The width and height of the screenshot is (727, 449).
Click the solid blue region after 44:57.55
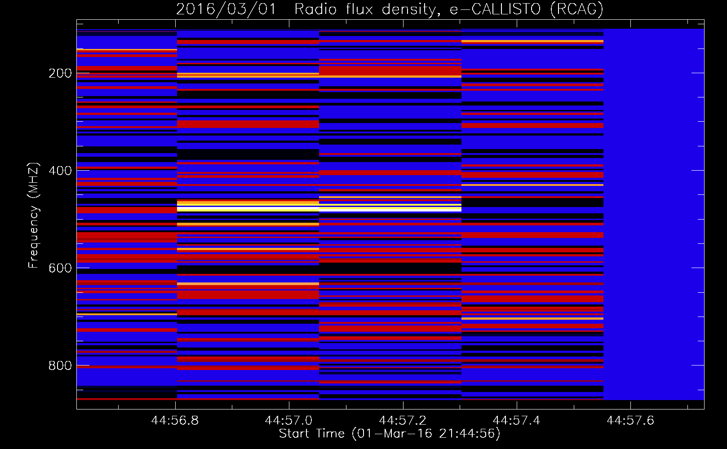click(654, 214)
